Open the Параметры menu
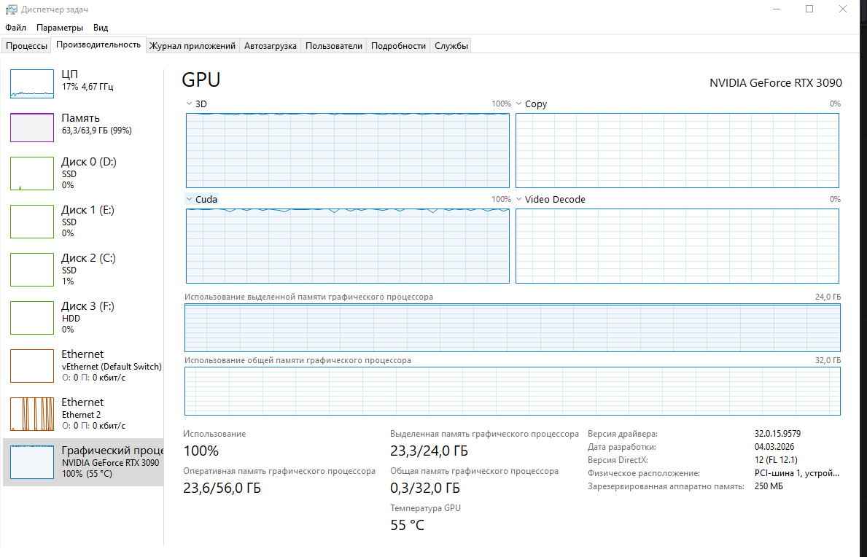Image resolution: width=867 pixels, height=557 pixels. pyautogui.click(x=60, y=28)
